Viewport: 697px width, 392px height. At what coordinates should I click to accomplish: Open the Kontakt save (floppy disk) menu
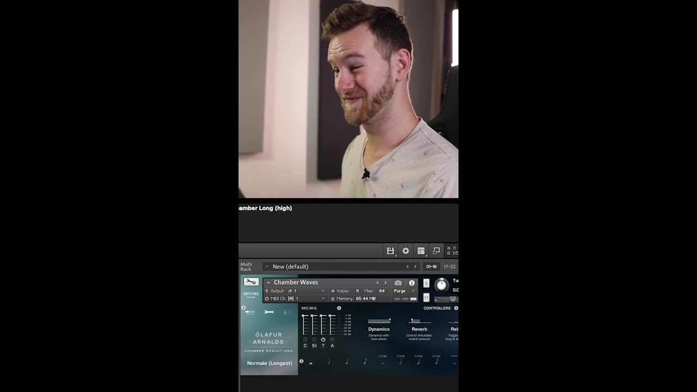point(390,251)
